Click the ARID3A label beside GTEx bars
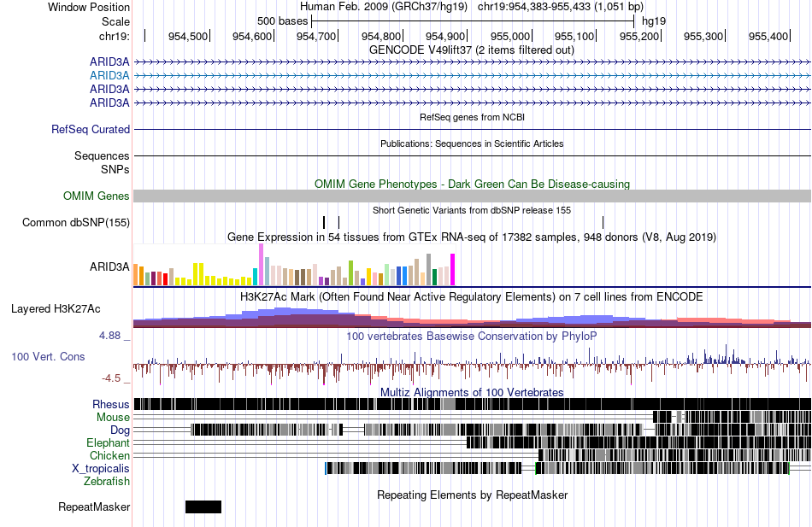The image size is (812, 527). [109, 267]
